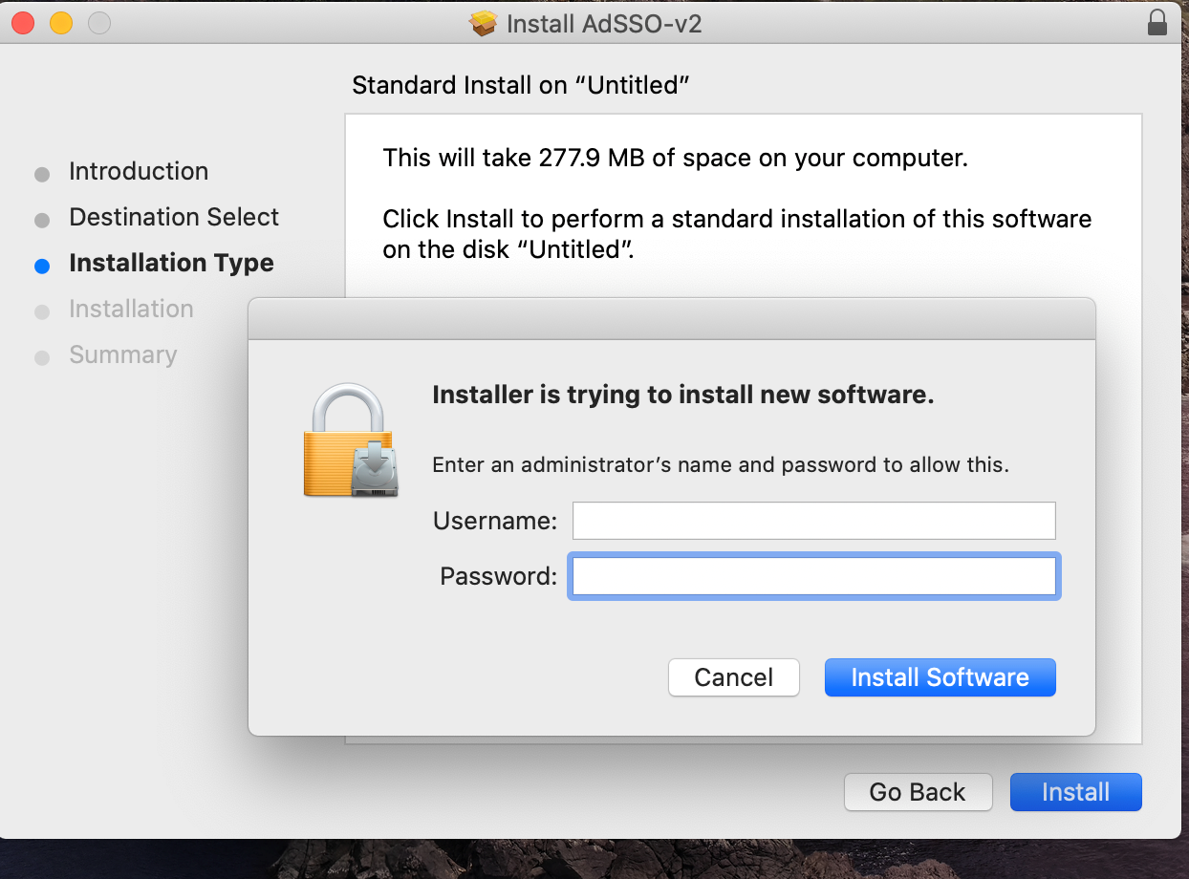Image resolution: width=1189 pixels, height=879 pixels.
Task: Click the gray dot beside Installation
Action: point(42,311)
